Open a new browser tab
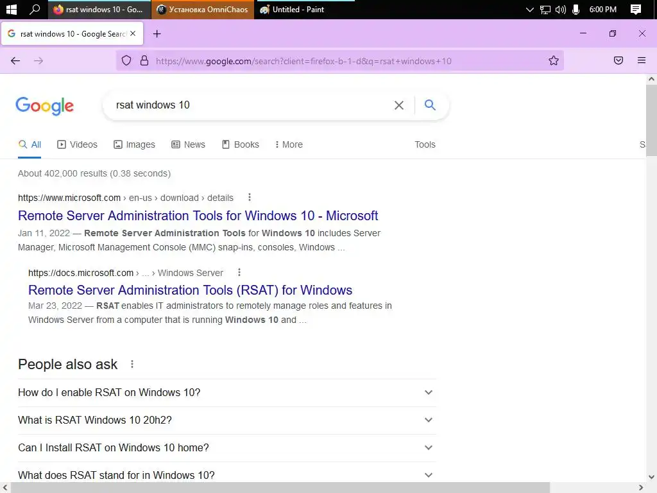657x493 pixels. coord(157,34)
